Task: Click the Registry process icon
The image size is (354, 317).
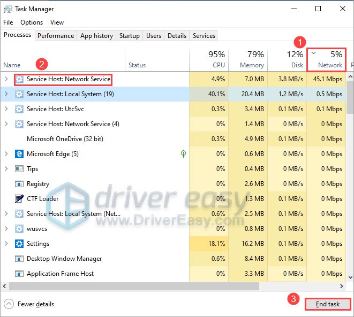Action: (x=19, y=184)
